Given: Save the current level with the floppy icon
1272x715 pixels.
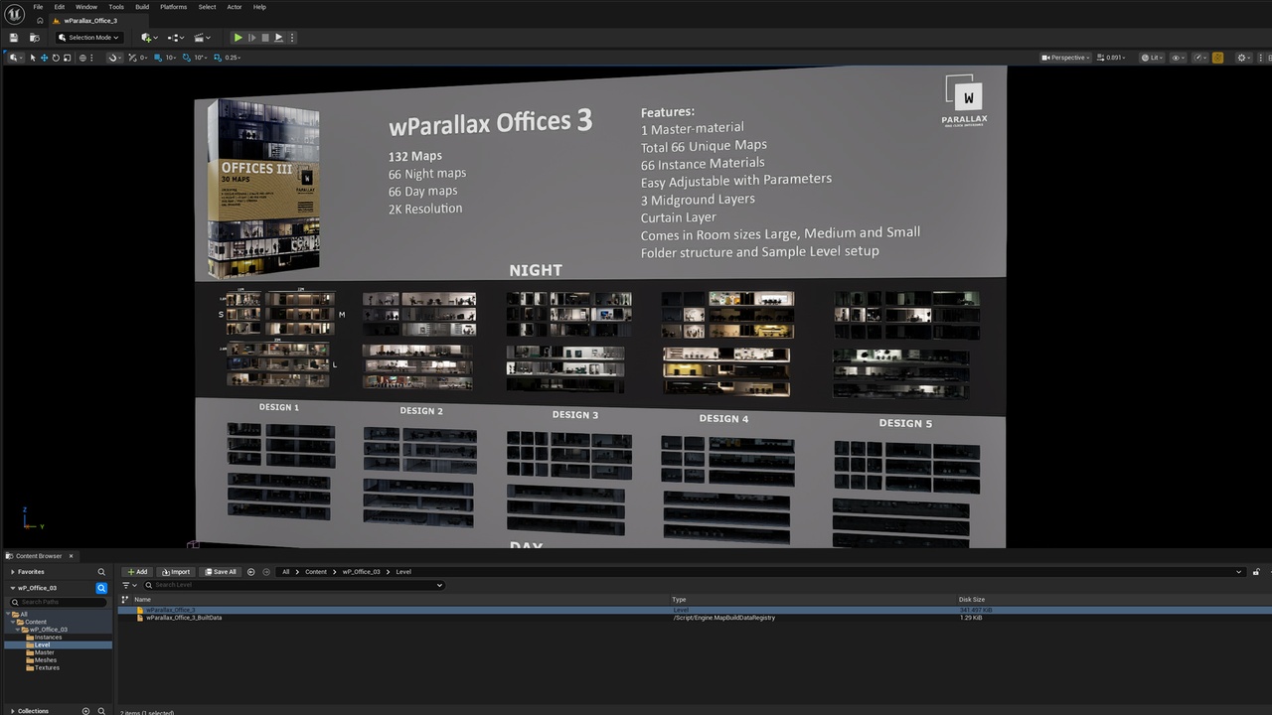Looking at the screenshot, I should pos(14,38).
